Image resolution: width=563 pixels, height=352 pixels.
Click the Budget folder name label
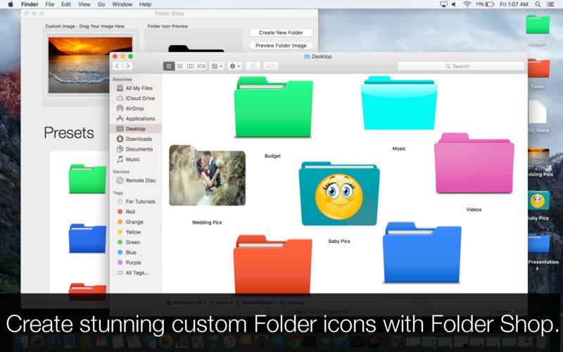tap(272, 156)
